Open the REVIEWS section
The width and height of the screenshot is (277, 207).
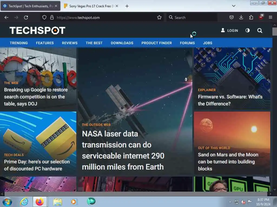tap(70, 43)
